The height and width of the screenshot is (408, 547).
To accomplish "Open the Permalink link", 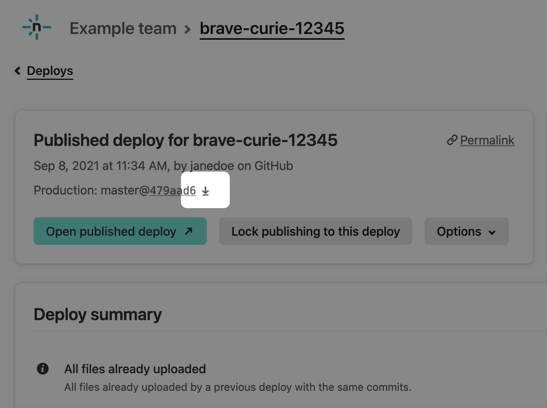I will coord(487,140).
